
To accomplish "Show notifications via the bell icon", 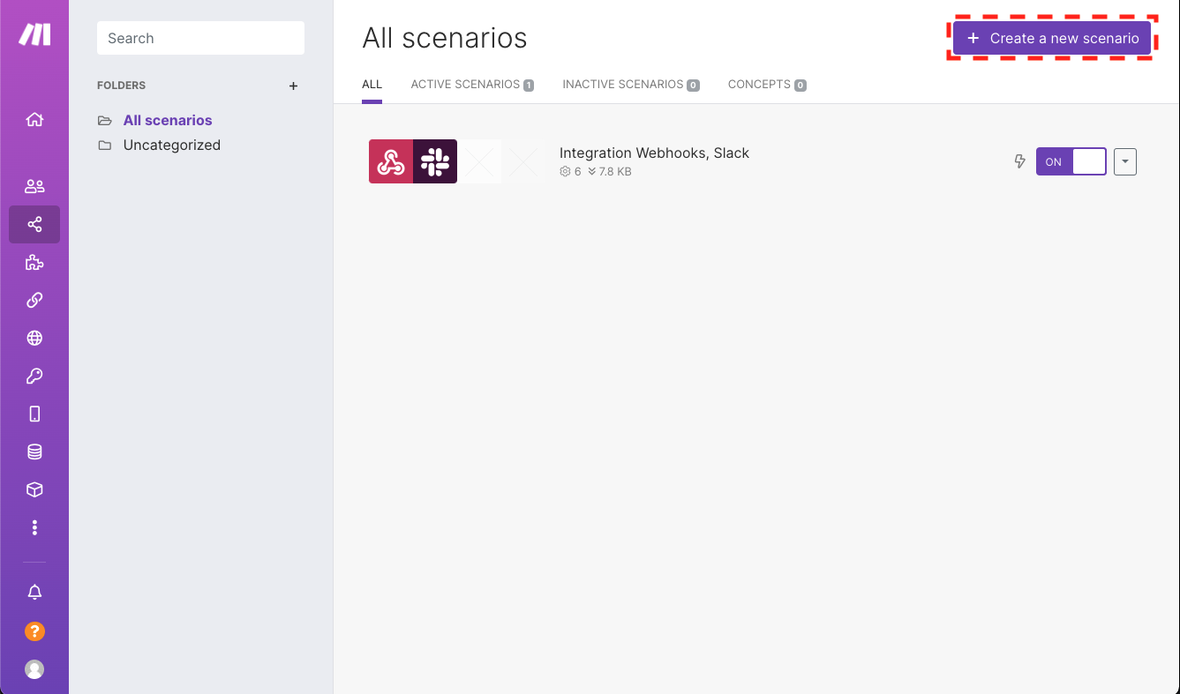I will tap(34, 593).
